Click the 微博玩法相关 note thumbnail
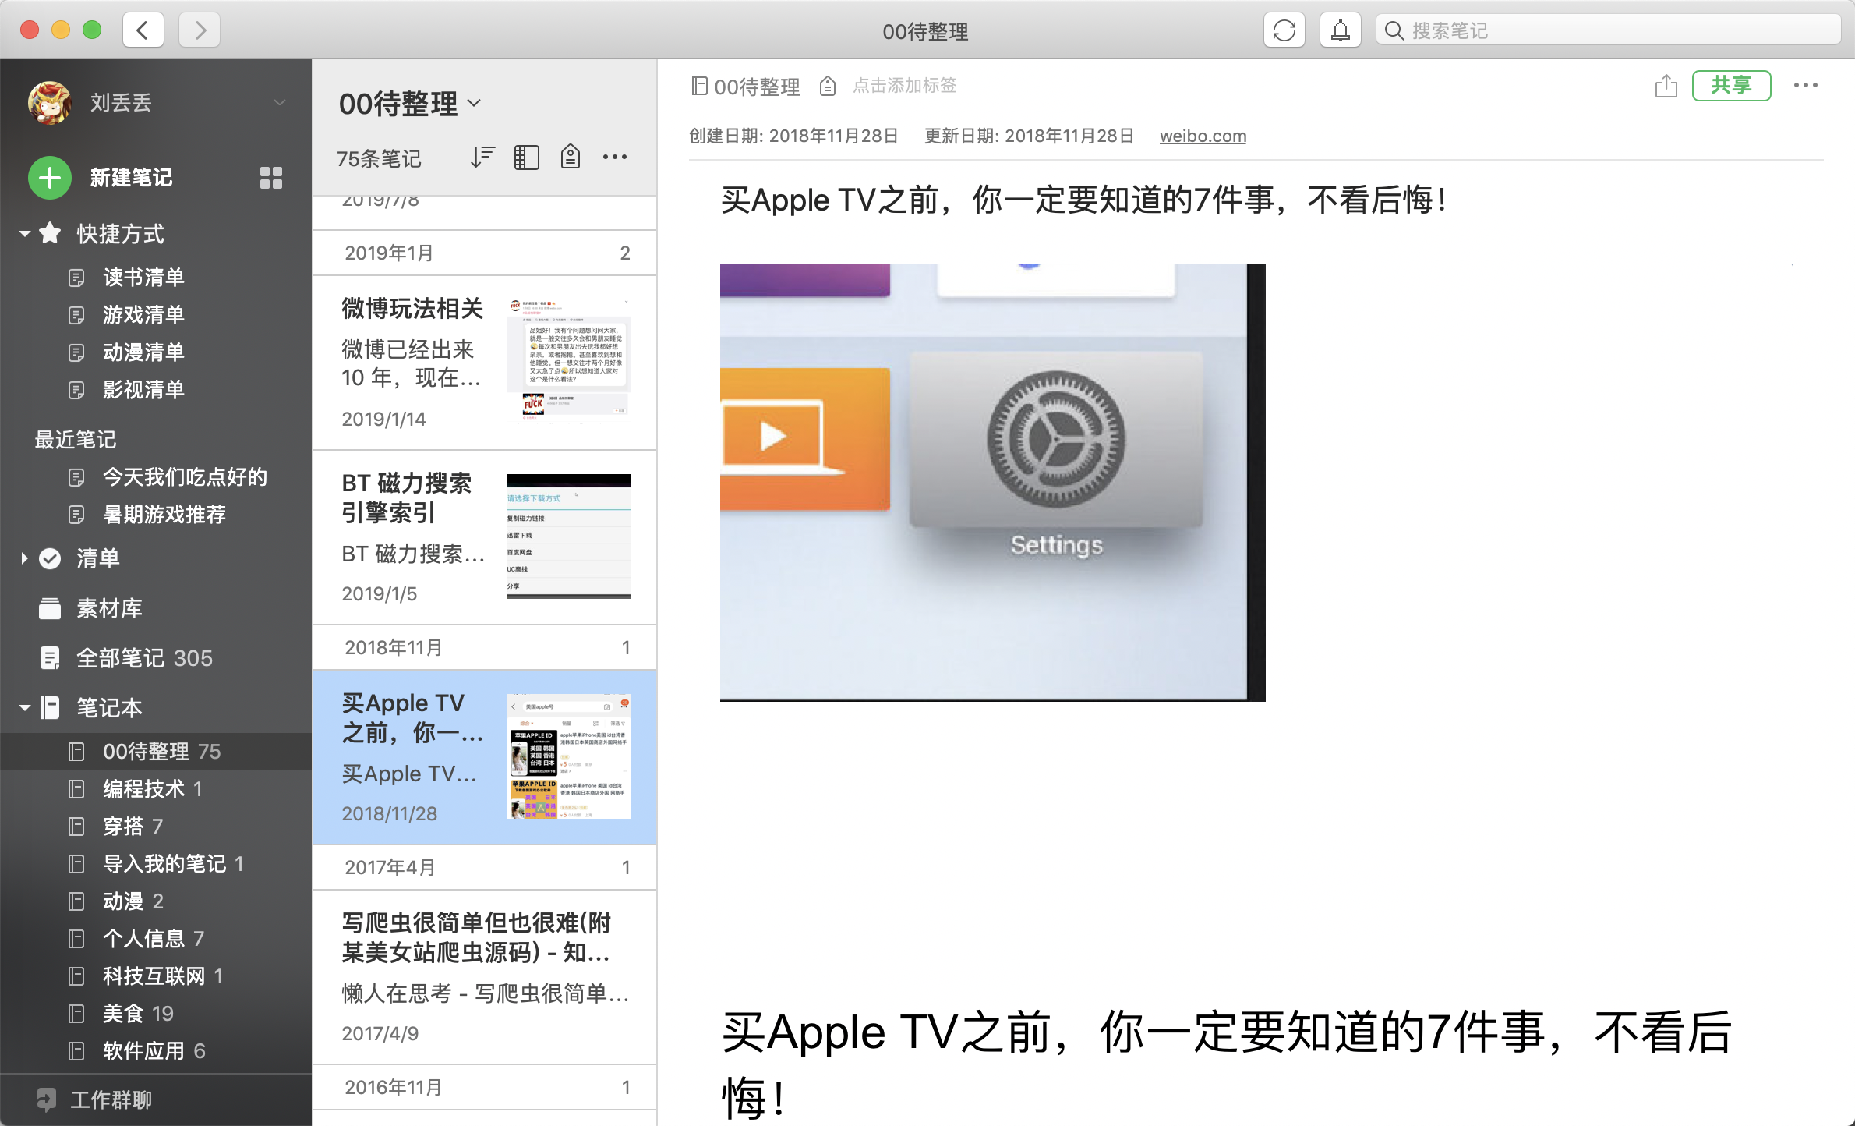Image resolution: width=1855 pixels, height=1126 pixels. click(x=568, y=360)
